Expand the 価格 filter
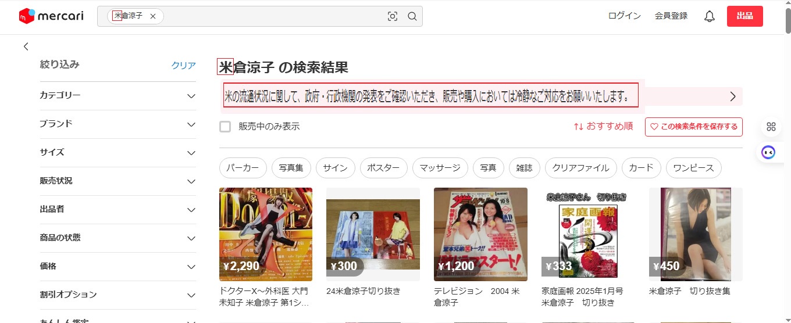 click(118, 266)
